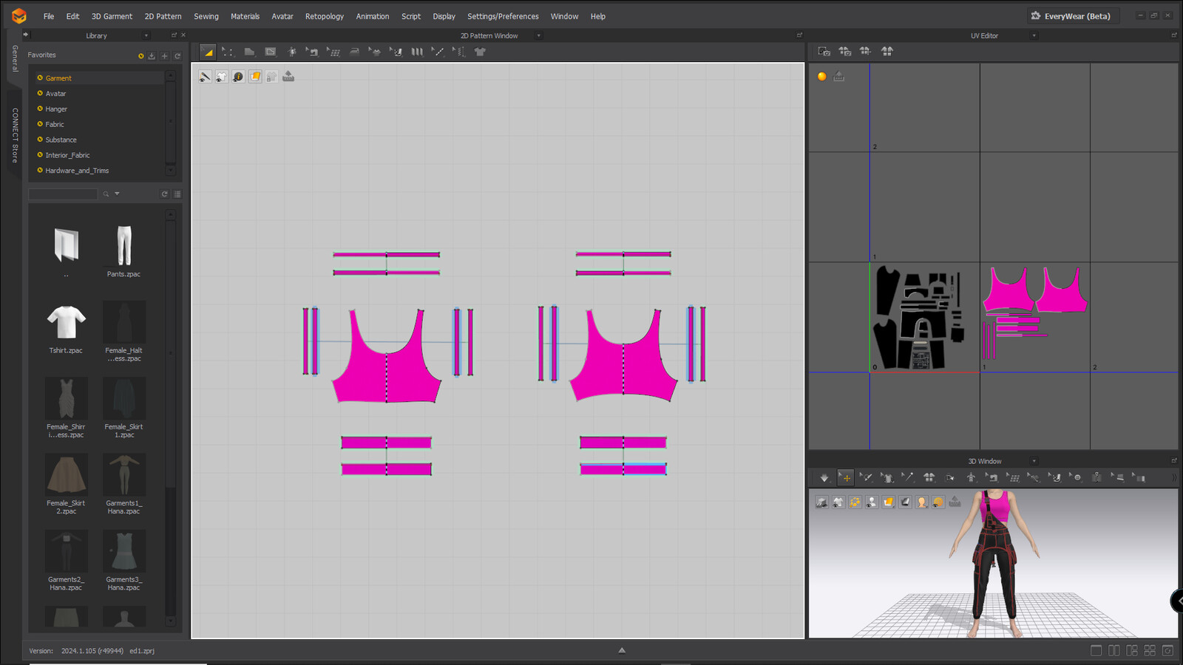Viewport: 1183px width, 665px height.
Task: Expand the hidden 3D toolbar overflow chevrons
Action: click(x=1174, y=477)
